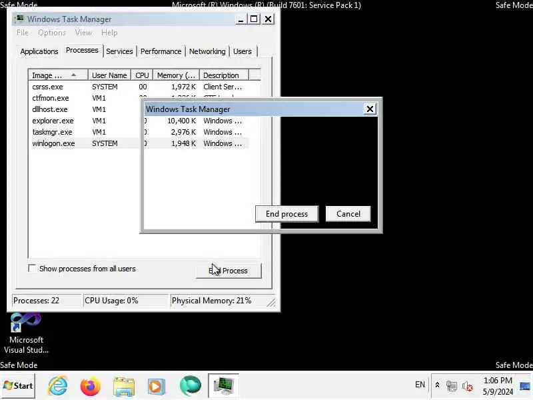The image size is (533, 400).
Task: Click the EN language indicator
Action: (x=420, y=385)
